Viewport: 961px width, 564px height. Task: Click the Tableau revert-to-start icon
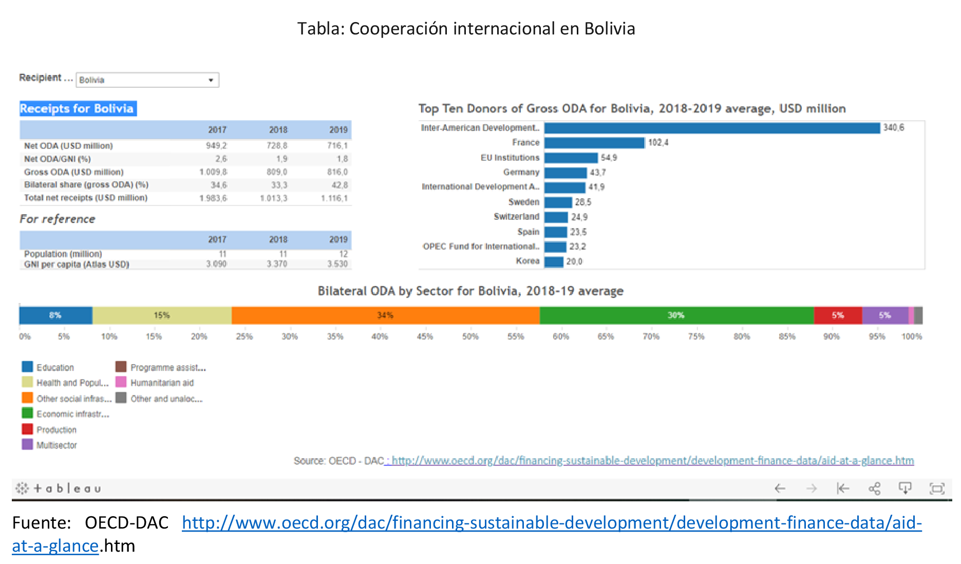point(843,488)
